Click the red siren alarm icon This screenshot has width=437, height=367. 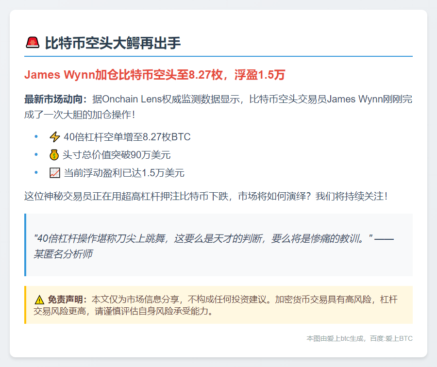click(x=32, y=42)
